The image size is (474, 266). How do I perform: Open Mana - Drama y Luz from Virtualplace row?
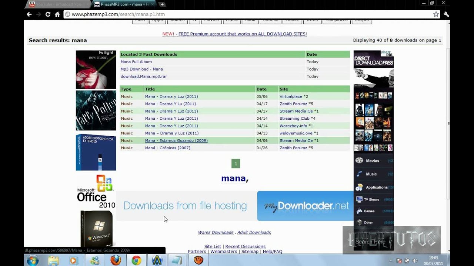tap(171, 96)
